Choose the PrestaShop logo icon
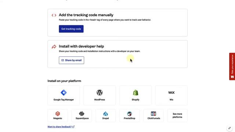Image resolution: width=235 pixels, height=132 pixels. point(130,114)
